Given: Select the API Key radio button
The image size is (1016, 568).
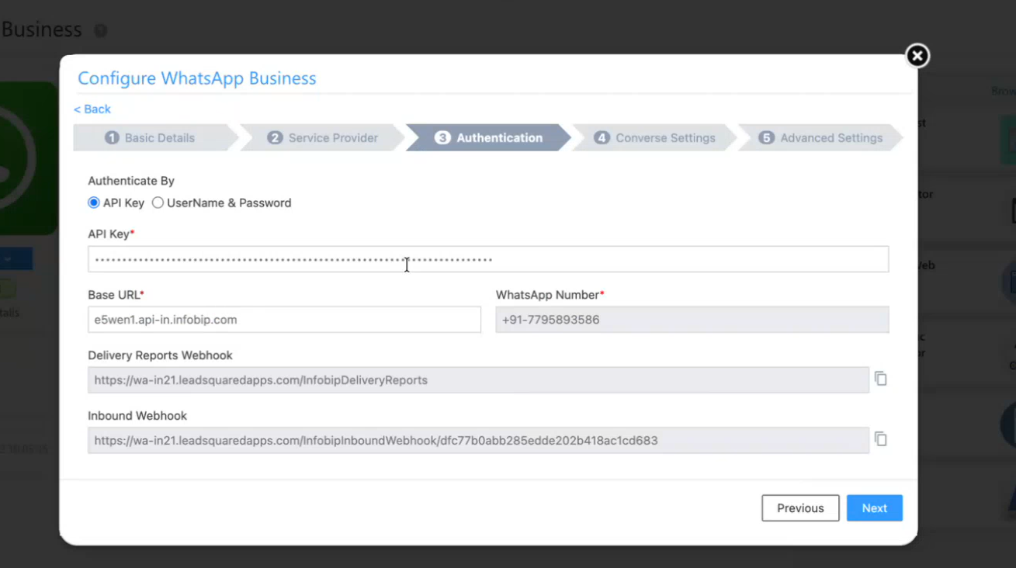Looking at the screenshot, I should [x=94, y=203].
